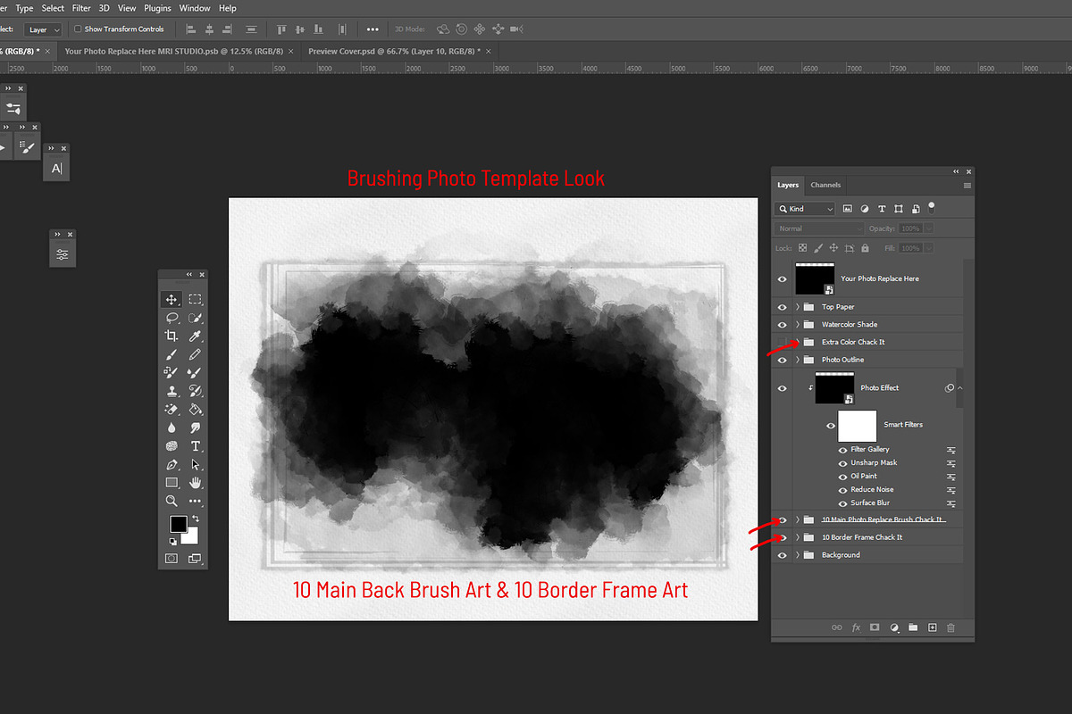Toggle Oil Paint smart filter visibility
Screen dimensions: 1072x714
tap(842, 477)
